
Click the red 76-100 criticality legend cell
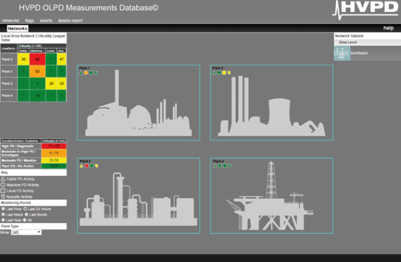54,146
